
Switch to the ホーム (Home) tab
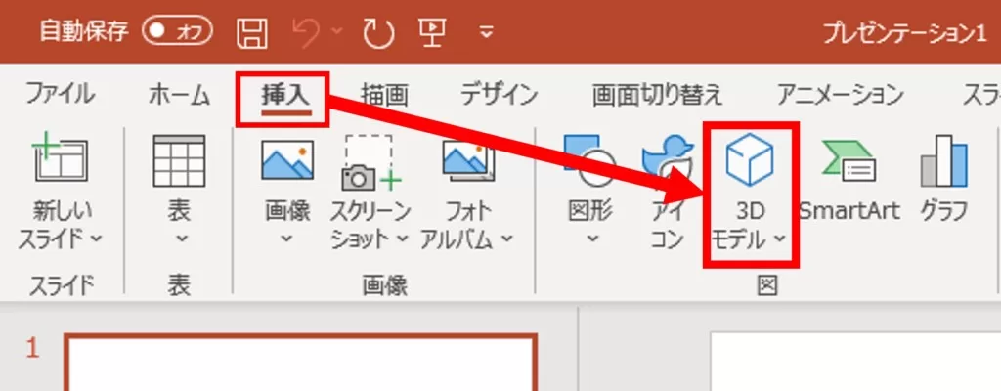pyautogui.click(x=179, y=94)
